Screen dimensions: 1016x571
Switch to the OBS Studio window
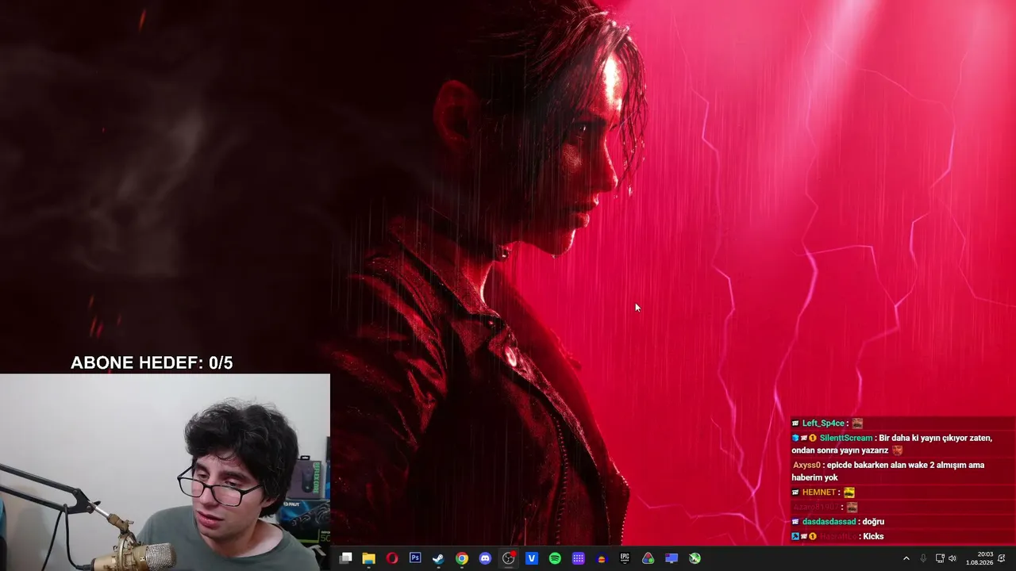[x=509, y=558]
